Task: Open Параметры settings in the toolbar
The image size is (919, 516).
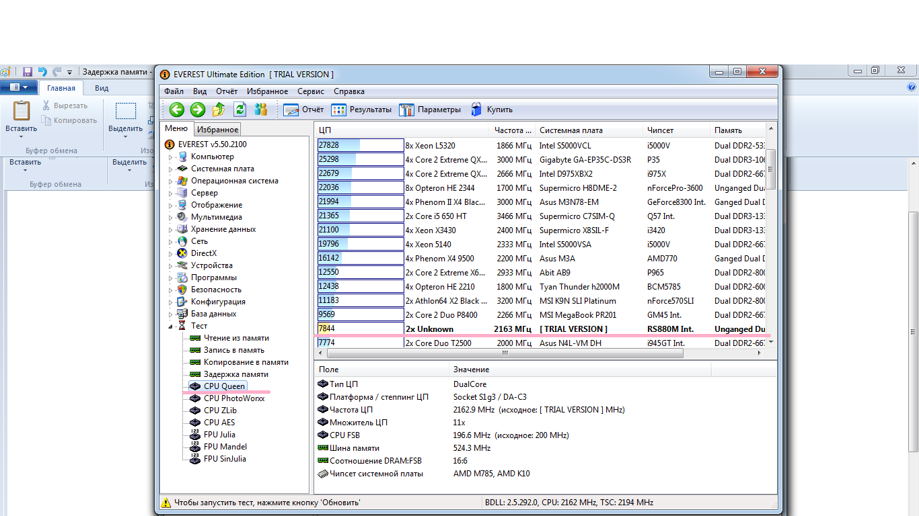Action: (x=430, y=110)
